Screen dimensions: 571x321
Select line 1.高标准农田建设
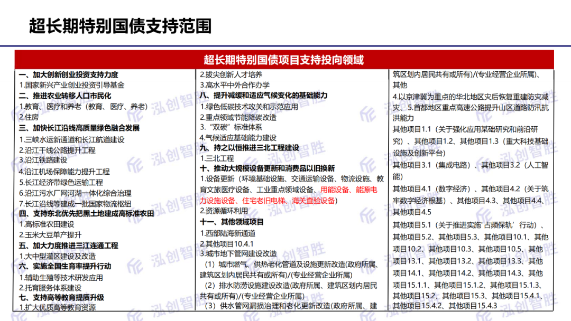pos(47,224)
